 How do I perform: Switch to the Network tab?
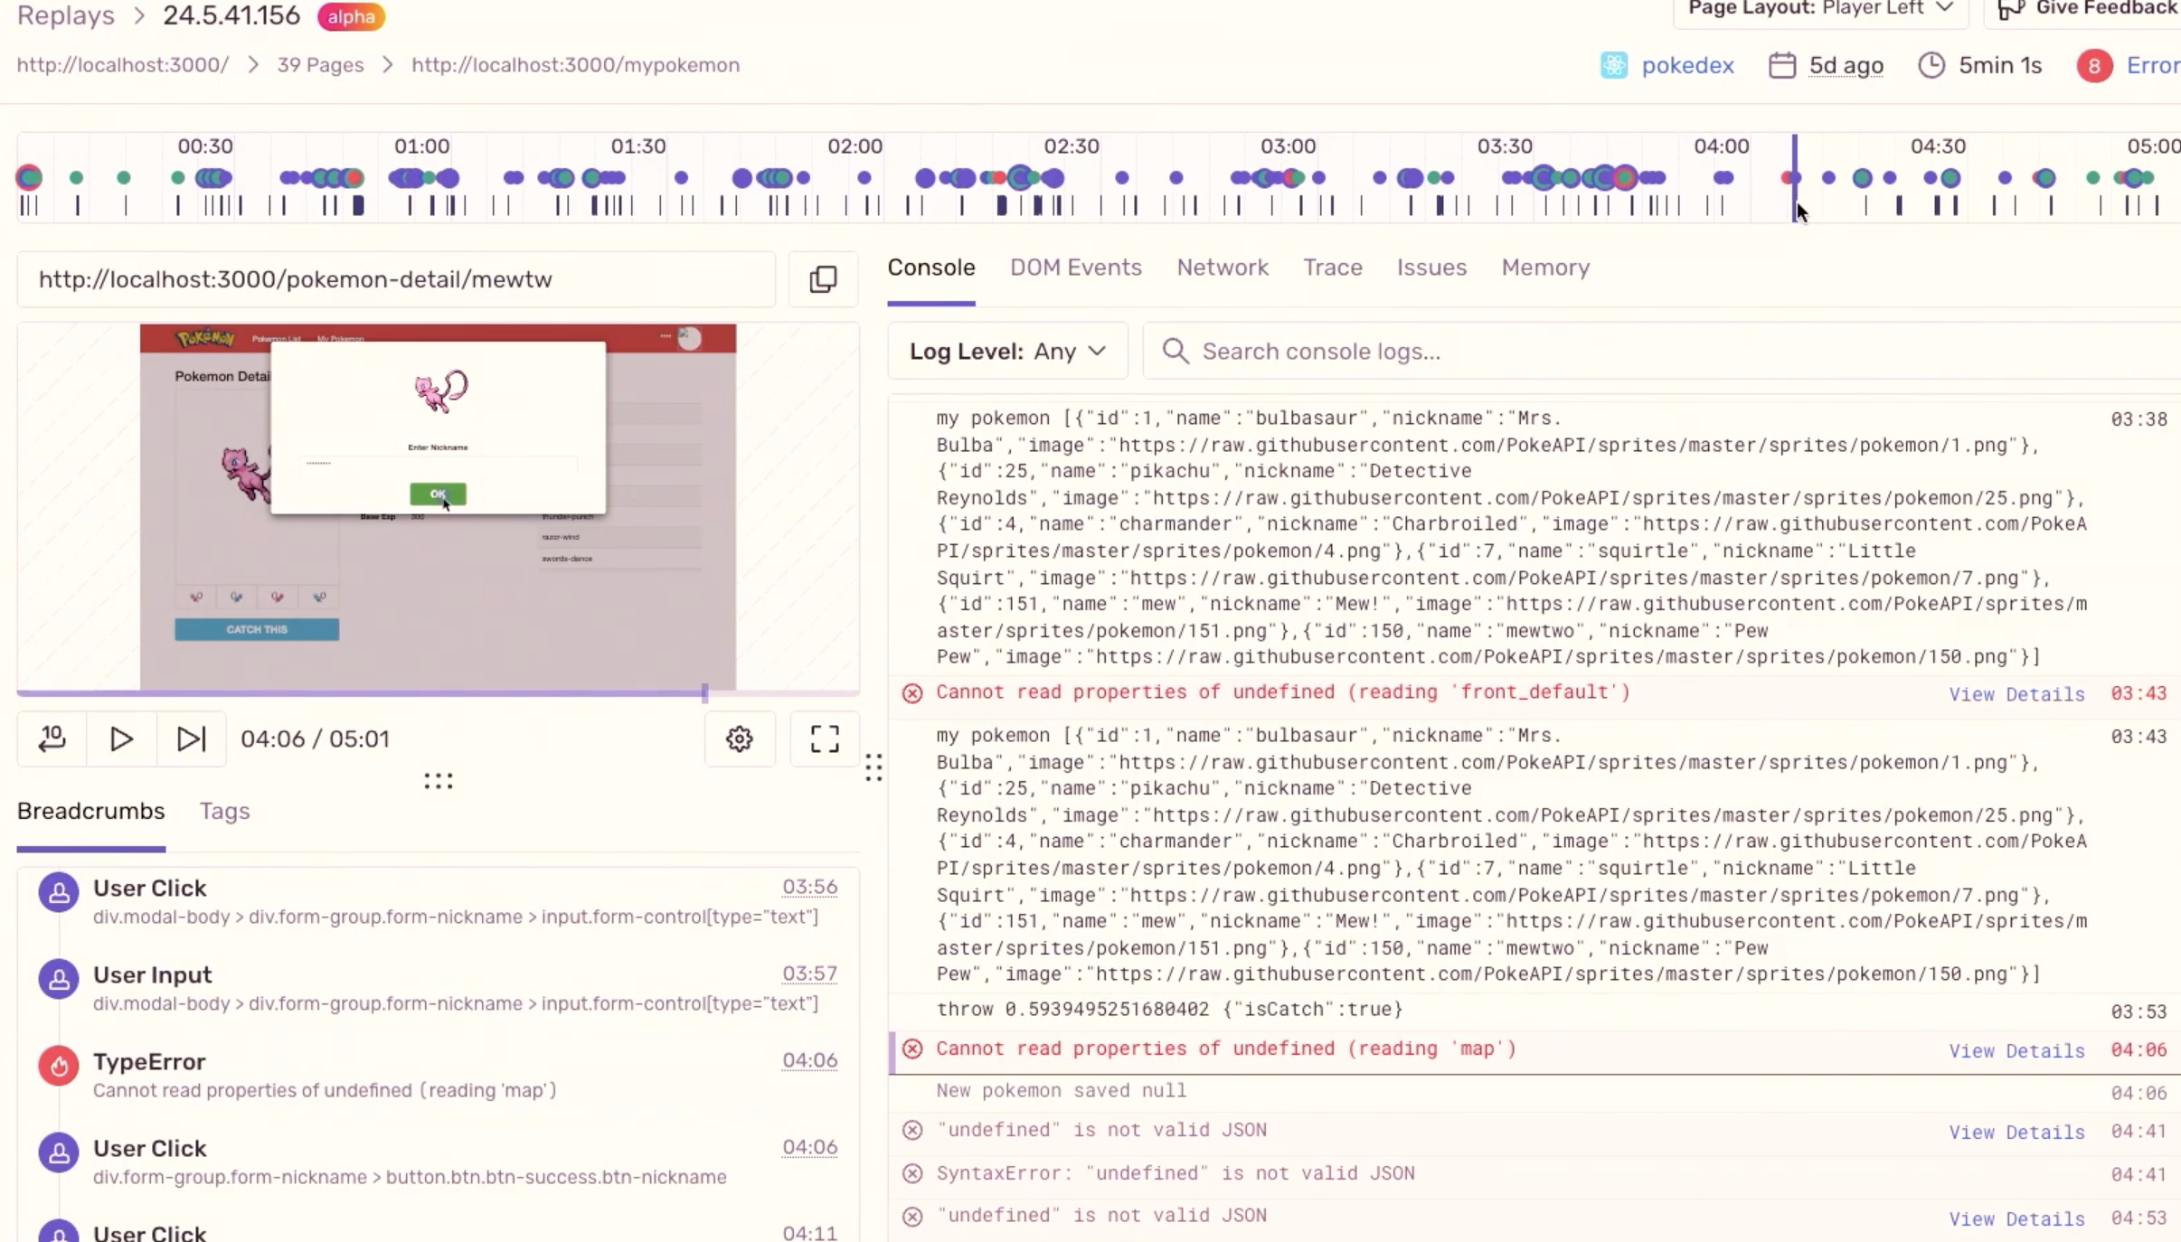(1222, 268)
